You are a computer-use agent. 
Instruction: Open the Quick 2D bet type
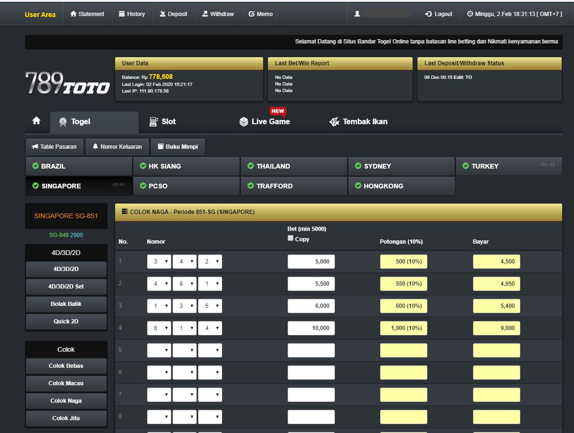pos(66,322)
